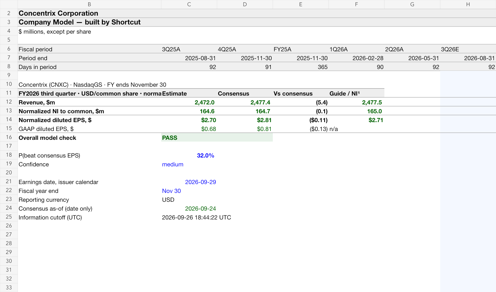Select the '1Q26A' period cell
Image resolution: width=496 pixels, height=292 pixels.
356,49
